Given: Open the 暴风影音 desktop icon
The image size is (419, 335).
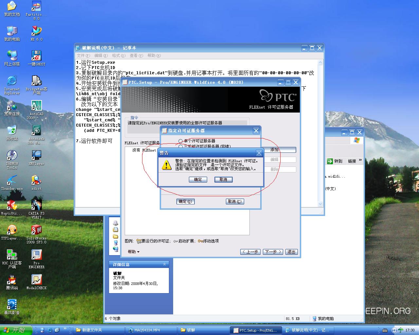Looking at the screenshot, I should coord(12,307).
